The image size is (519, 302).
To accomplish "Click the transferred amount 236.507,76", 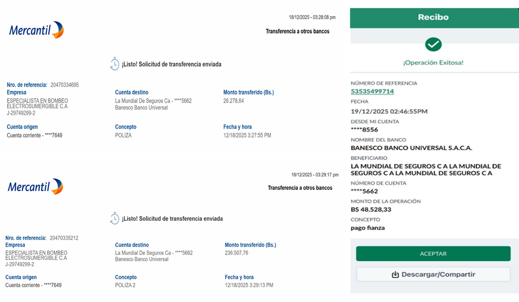I will 236,253.
